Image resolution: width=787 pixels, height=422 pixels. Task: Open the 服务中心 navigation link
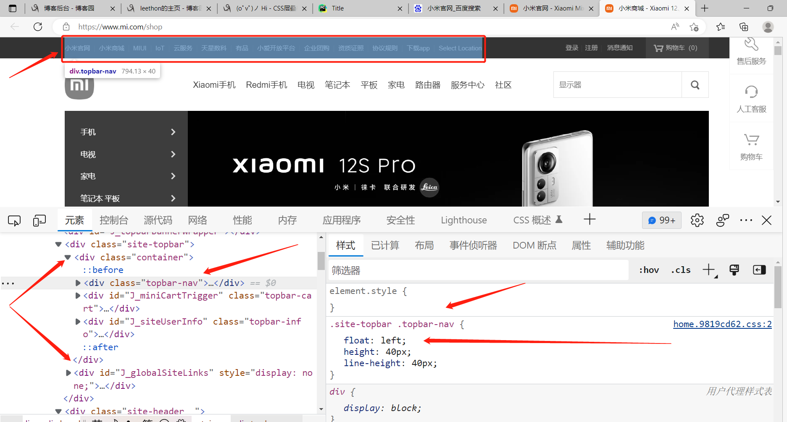(467, 85)
